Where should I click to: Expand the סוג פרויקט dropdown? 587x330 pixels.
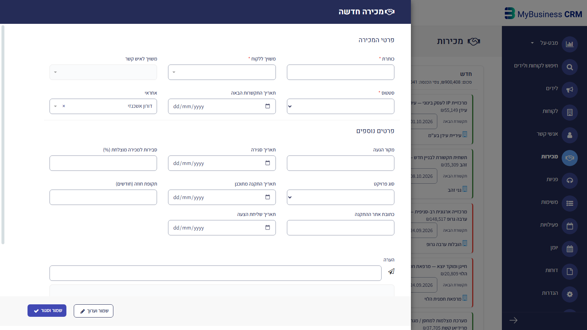pos(340,197)
